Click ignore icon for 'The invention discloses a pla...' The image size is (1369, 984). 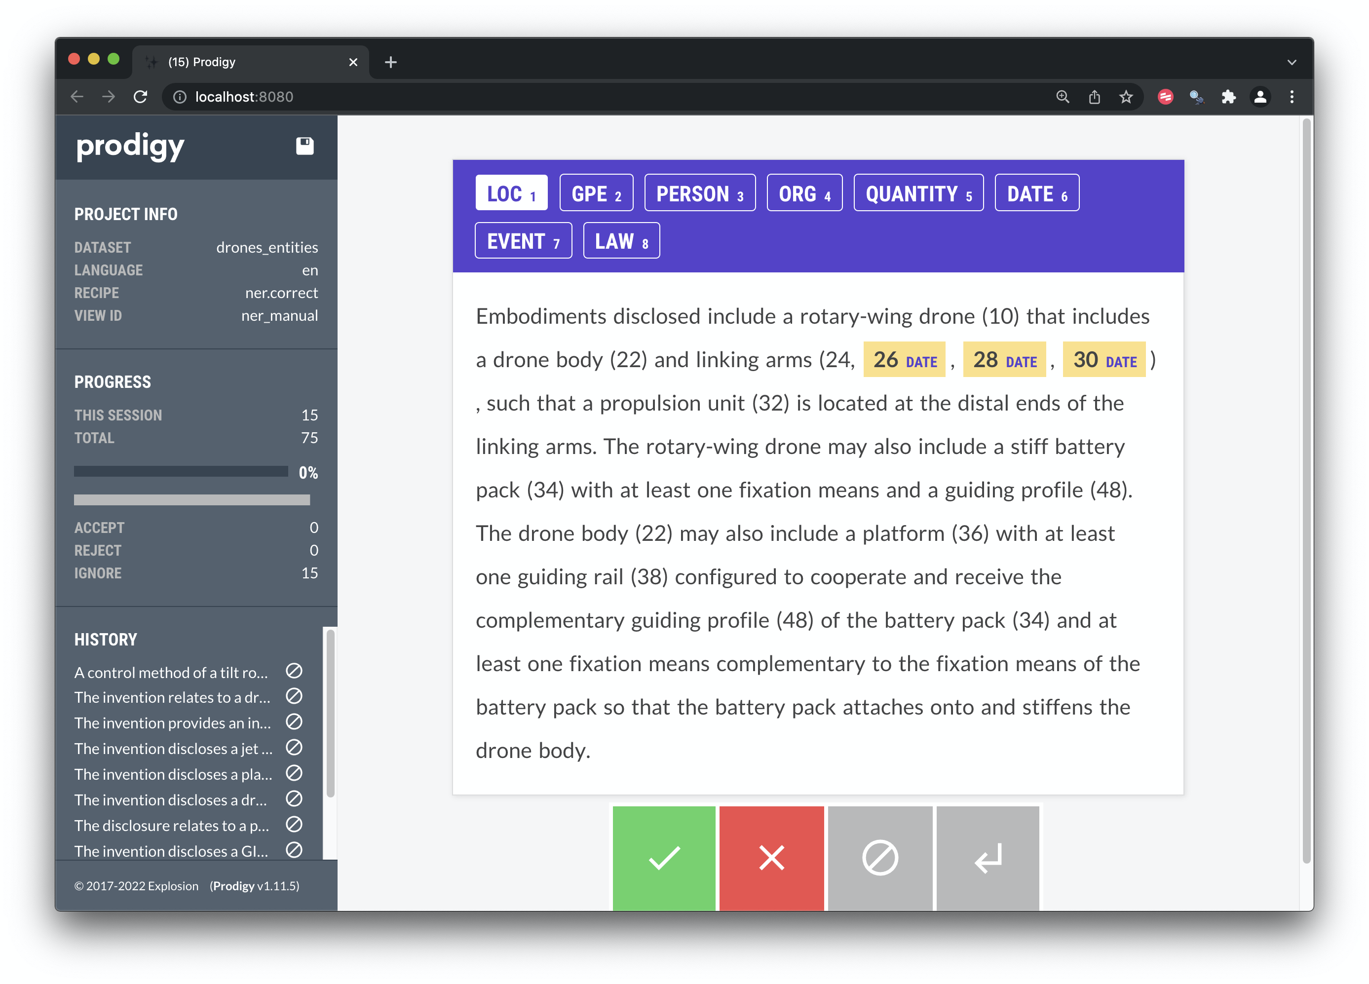(x=294, y=773)
